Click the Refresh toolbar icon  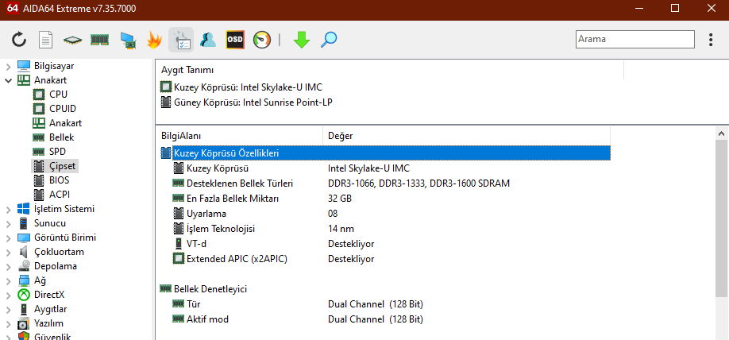(x=19, y=40)
